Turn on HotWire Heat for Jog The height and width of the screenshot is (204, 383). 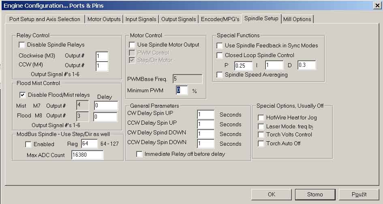click(261, 117)
